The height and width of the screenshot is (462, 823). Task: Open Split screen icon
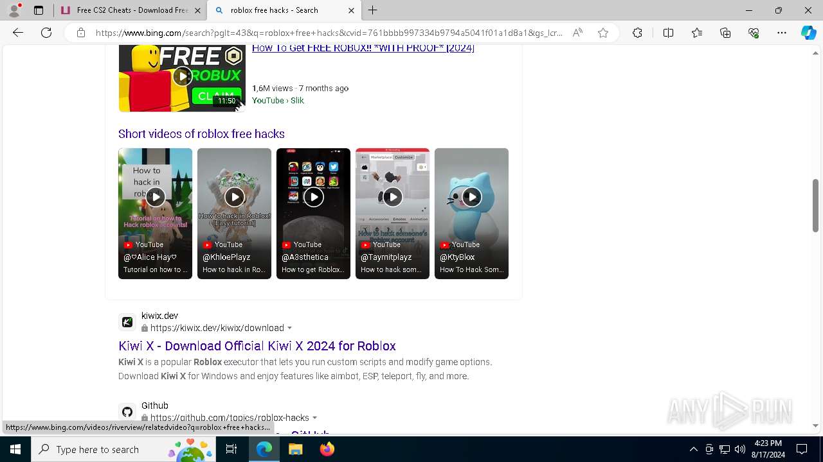pos(668,33)
